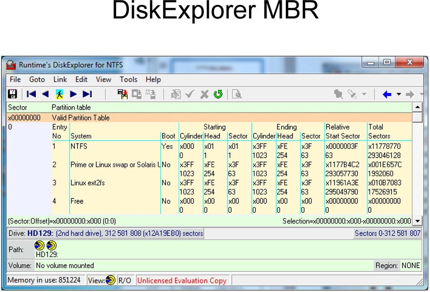Open the Help menu

(x=153, y=80)
